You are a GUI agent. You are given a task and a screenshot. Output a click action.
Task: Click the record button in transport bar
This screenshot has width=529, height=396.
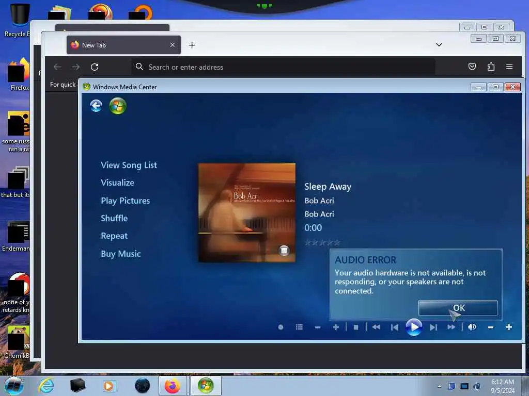pyautogui.click(x=281, y=327)
